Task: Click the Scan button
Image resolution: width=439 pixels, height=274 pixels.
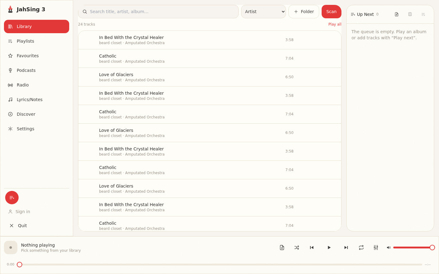Action: (x=331, y=12)
